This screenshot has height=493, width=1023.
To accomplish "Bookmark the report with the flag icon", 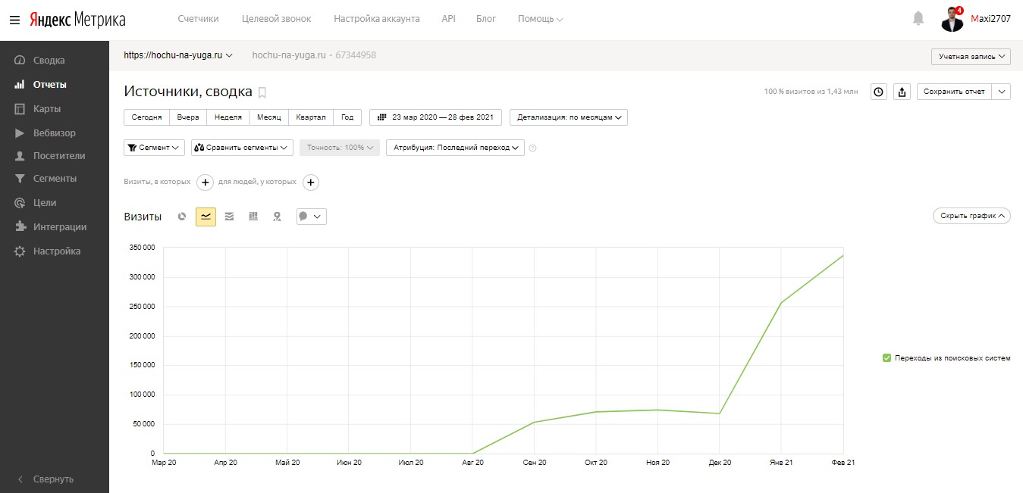I will [262, 92].
